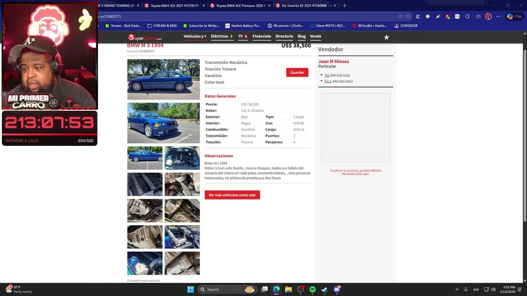Click the favorites star in site header
This screenshot has height=296, width=527.
click(x=386, y=37)
